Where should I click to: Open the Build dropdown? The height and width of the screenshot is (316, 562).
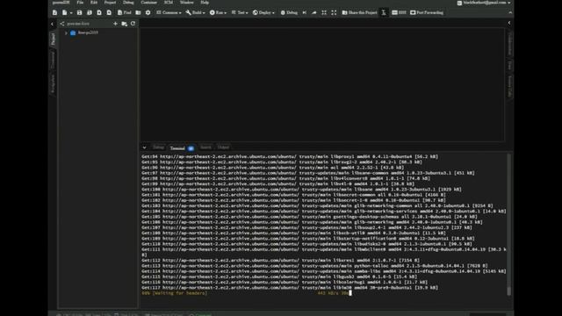[x=195, y=12]
